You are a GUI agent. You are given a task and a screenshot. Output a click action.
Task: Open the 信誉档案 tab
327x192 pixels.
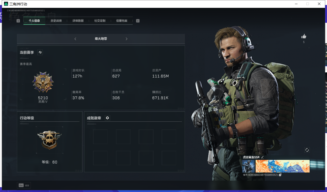[x=122, y=21]
